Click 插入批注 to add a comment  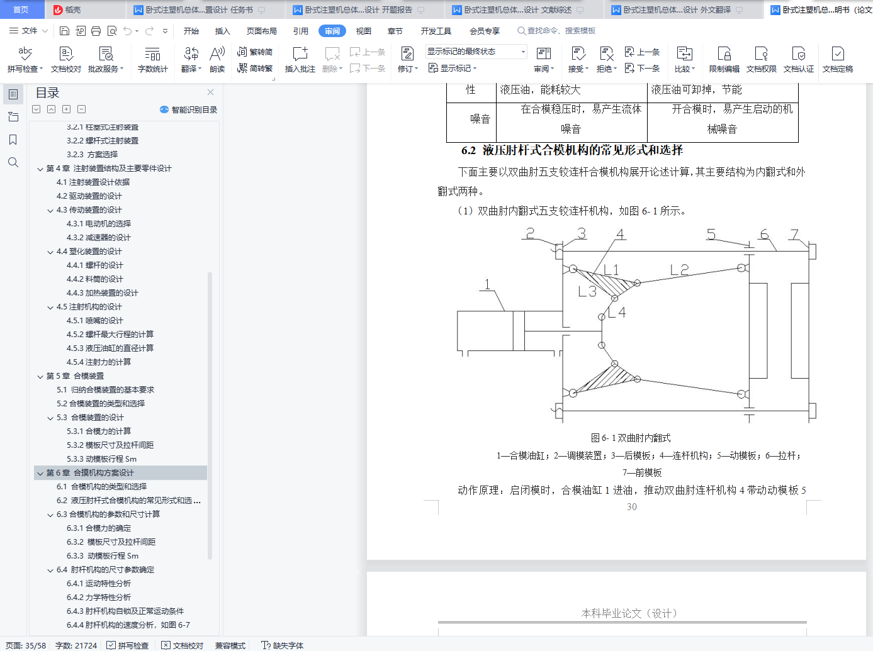click(300, 60)
